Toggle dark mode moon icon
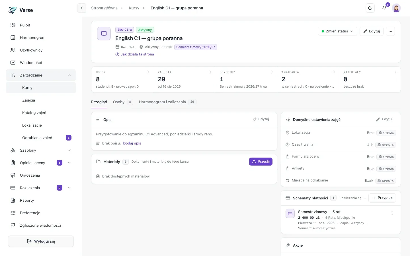410x256 pixels. [370, 8]
